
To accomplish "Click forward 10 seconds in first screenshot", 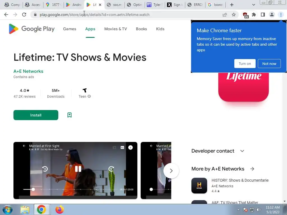I will [x=111, y=169].
